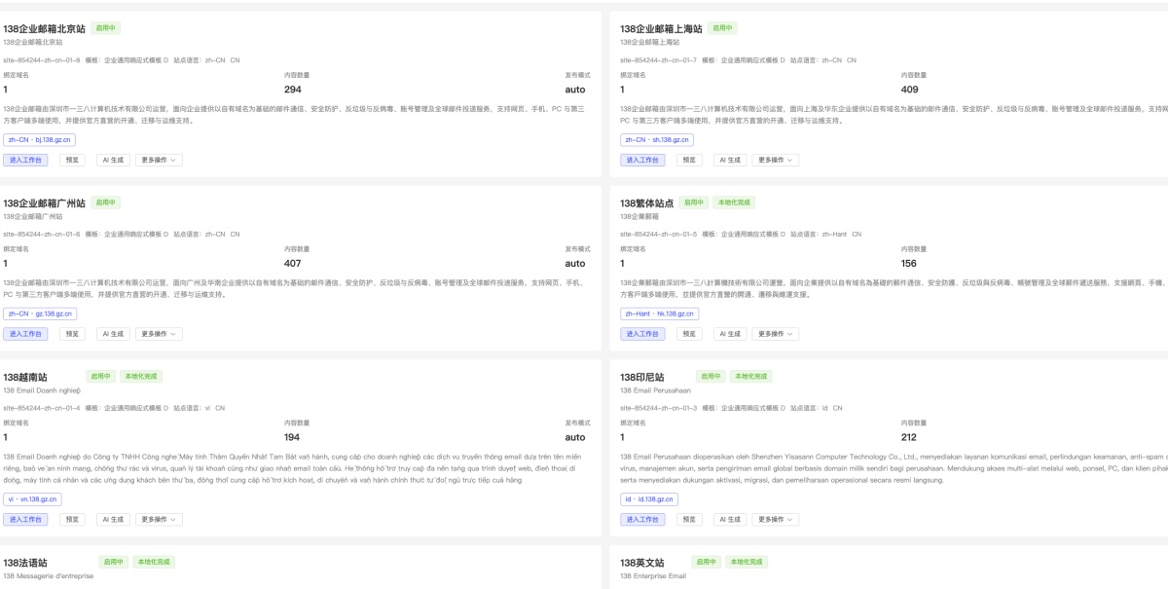This screenshot has height=589, width=1168.
Task: Select the 138印尼站 card title
Action: (642, 377)
